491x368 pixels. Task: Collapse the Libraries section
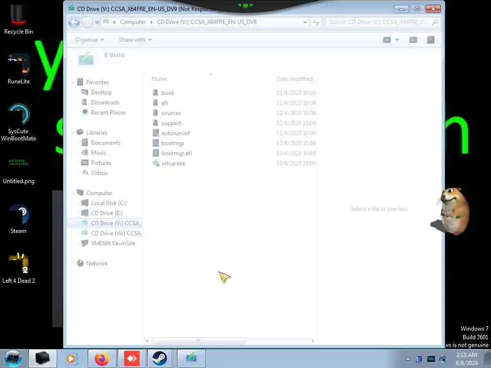[73, 133]
